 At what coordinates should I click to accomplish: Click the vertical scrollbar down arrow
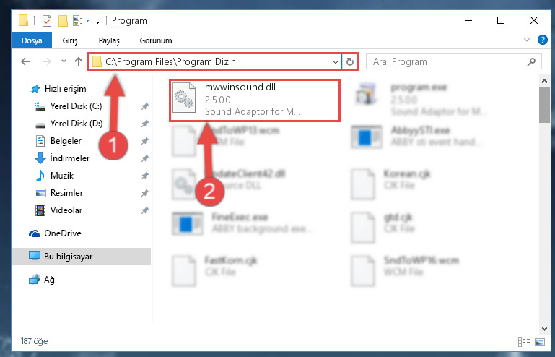coord(544,329)
